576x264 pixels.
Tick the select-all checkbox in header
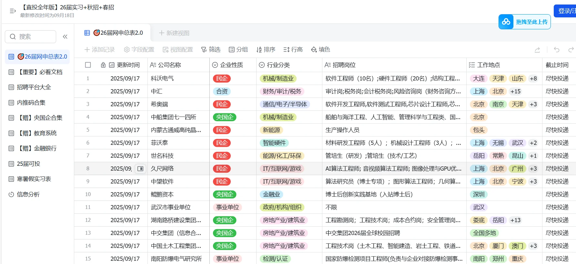[x=88, y=65]
